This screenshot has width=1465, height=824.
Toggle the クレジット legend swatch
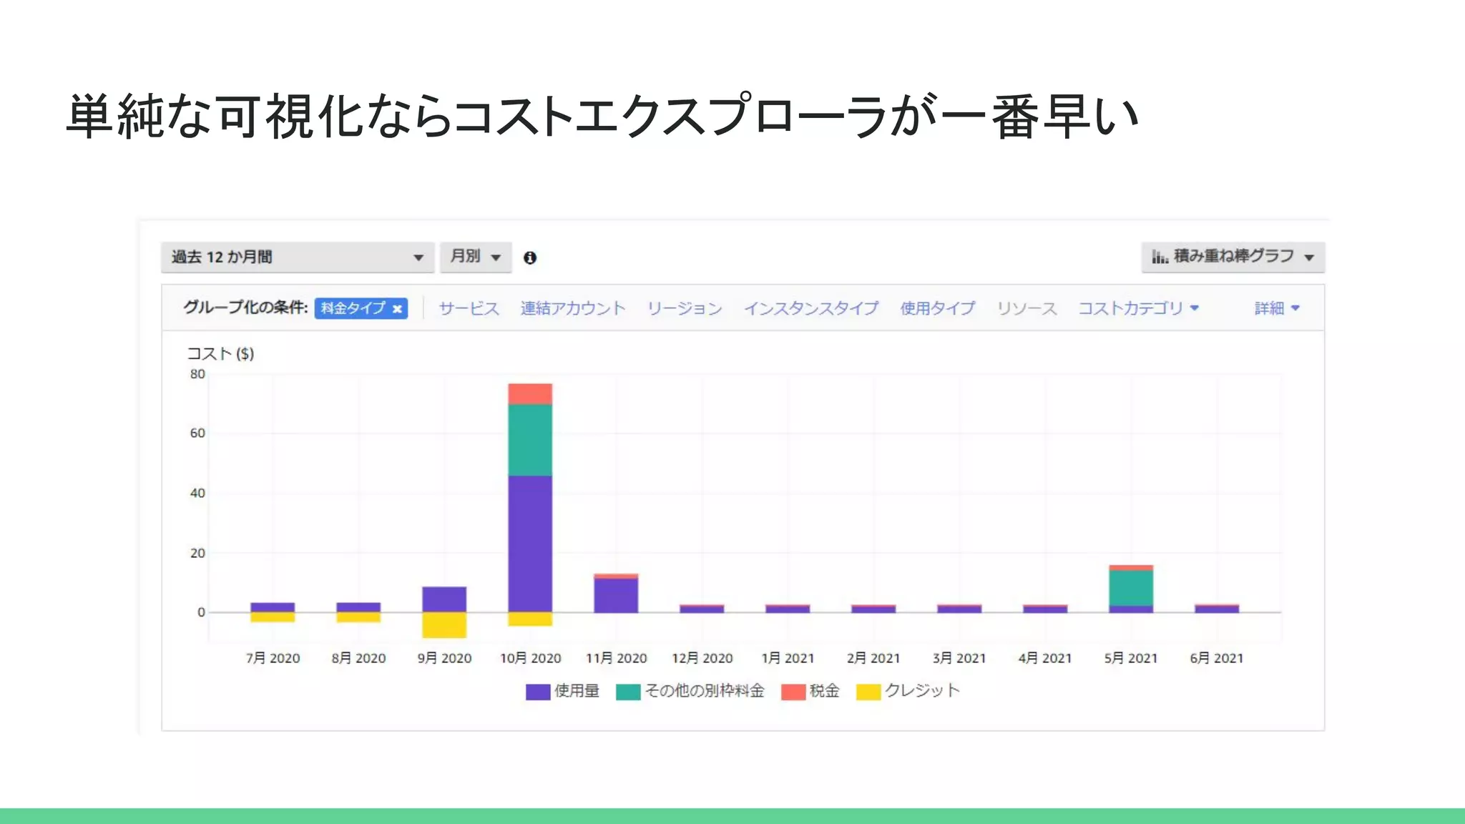(868, 692)
